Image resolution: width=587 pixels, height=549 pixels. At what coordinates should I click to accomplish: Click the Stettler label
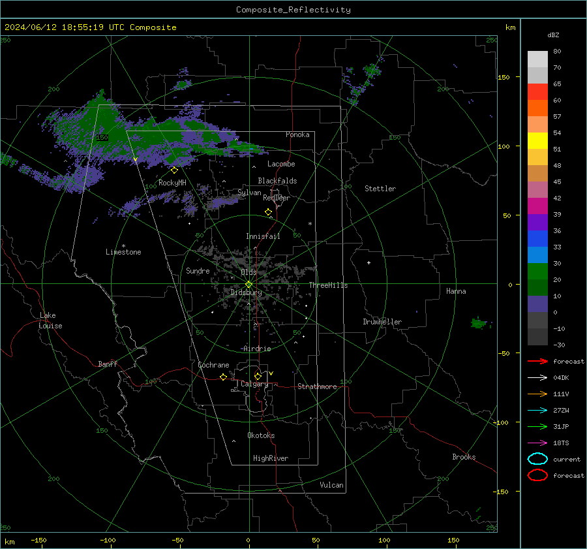380,189
